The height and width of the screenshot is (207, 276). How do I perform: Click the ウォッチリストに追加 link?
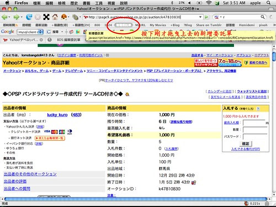point(252,91)
